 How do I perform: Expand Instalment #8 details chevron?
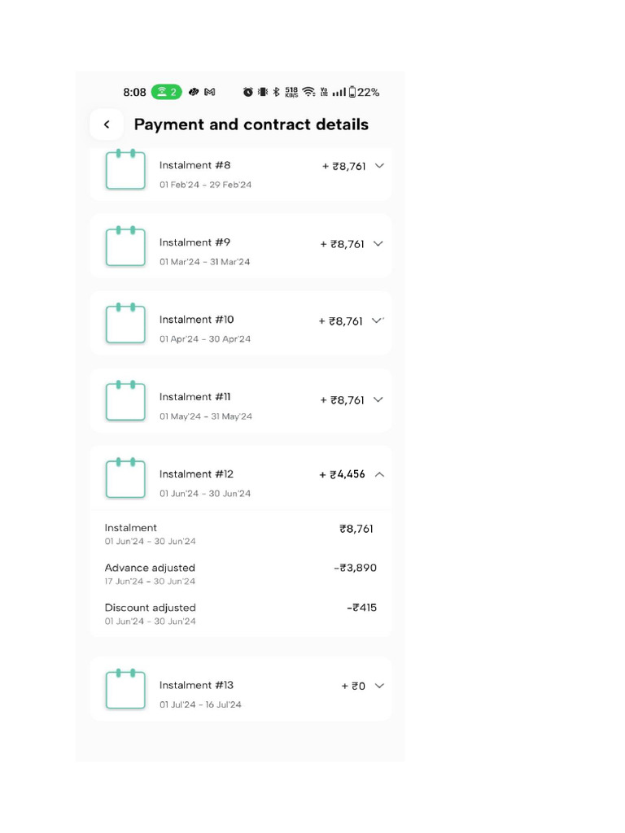coord(378,166)
